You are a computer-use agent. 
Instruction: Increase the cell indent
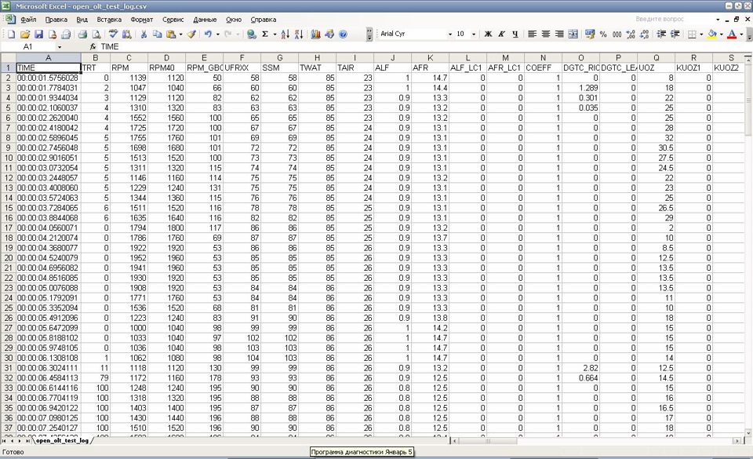point(675,34)
